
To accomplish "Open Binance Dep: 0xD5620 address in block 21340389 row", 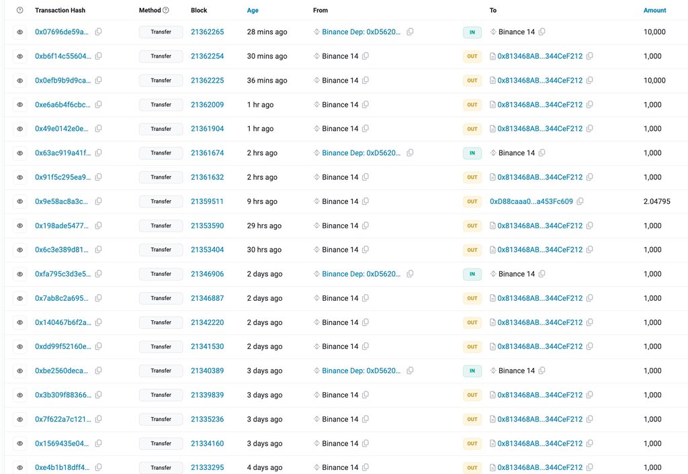I will 361,371.
